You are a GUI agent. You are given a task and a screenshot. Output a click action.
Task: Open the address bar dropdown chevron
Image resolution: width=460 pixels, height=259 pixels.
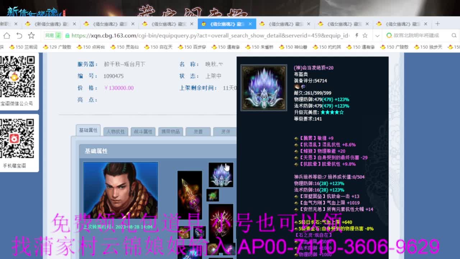click(x=377, y=36)
